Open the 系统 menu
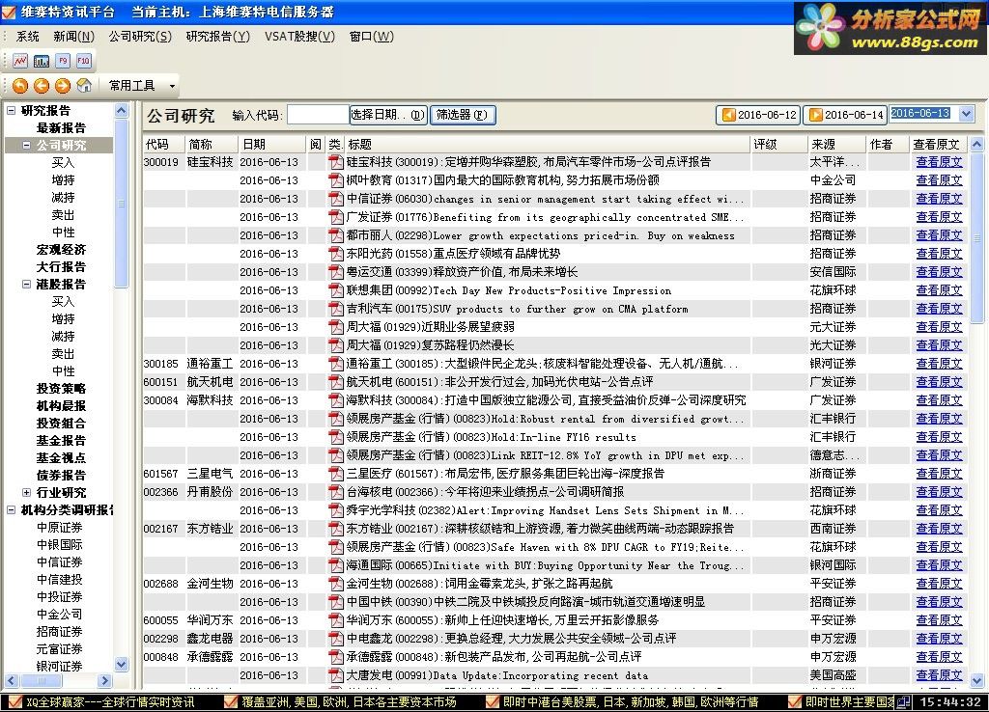The image size is (989, 712). click(x=27, y=37)
